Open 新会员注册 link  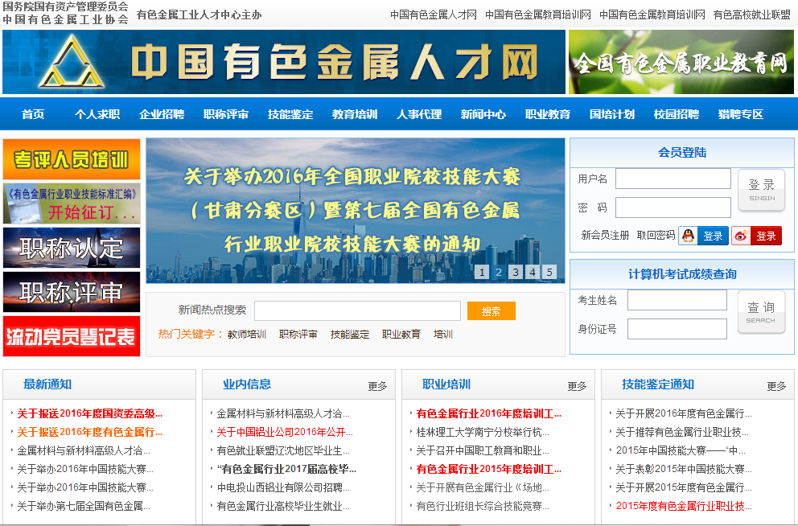pos(605,236)
